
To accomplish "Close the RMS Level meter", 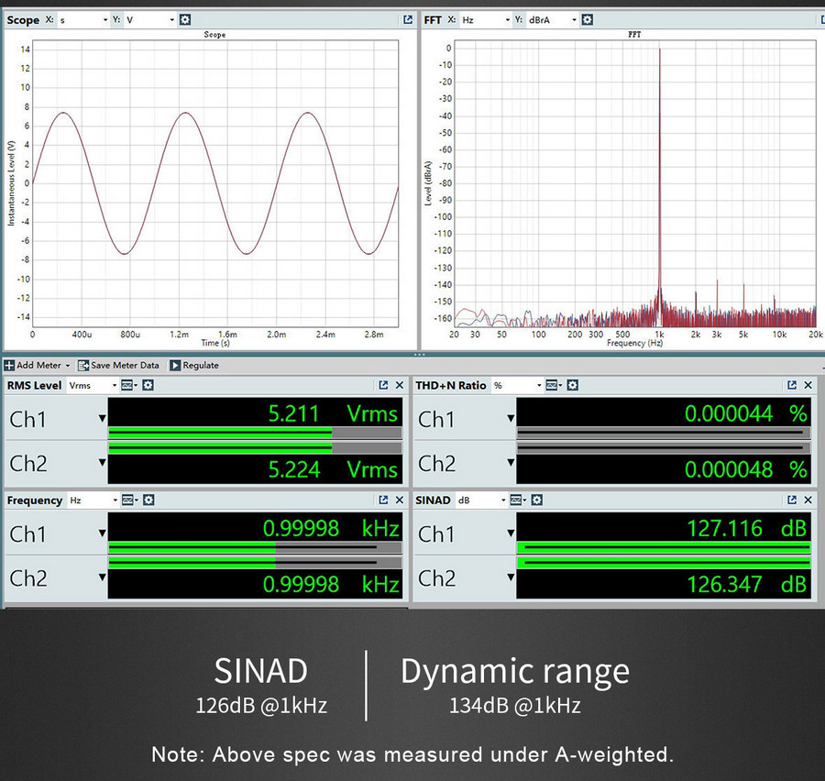I will point(400,385).
